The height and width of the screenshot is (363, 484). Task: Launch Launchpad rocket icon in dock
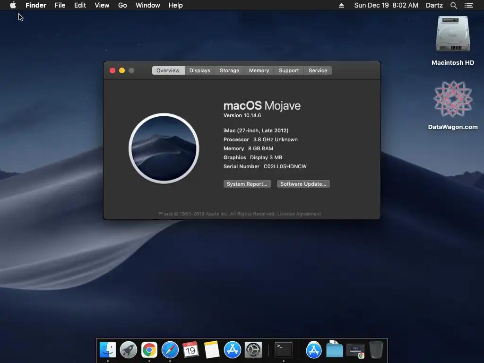click(129, 350)
